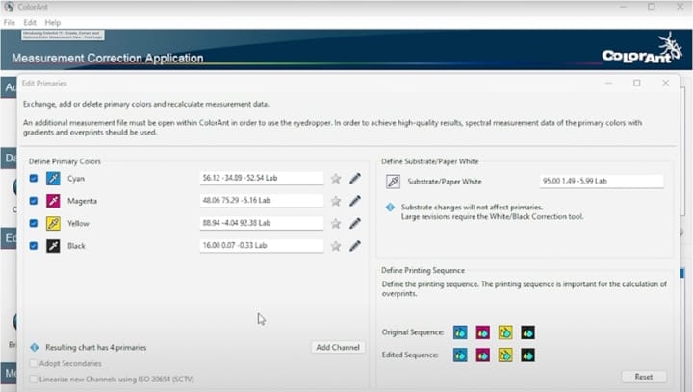The width and height of the screenshot is (693, 392).
Task: Uncheck the Black primary checkbox
Action: [x=34, y=246]
